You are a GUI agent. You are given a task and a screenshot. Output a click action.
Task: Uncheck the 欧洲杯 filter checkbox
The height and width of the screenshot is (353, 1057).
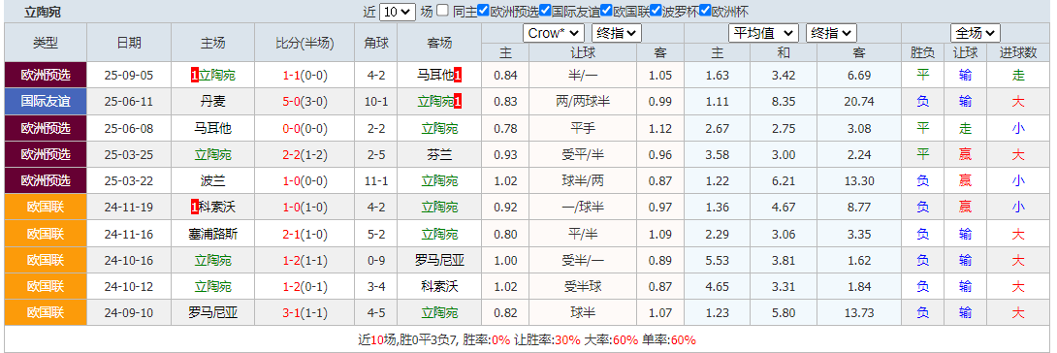(x=705, y=11)
